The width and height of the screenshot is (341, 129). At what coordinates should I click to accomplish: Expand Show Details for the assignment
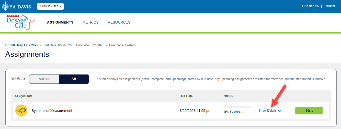click(270, 111)
